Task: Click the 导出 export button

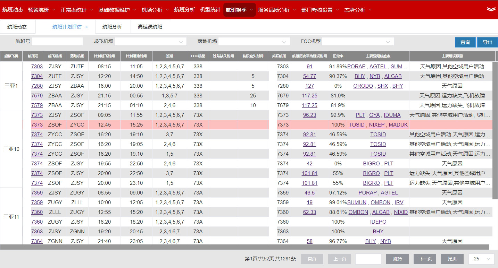Action: pos(487,42)
